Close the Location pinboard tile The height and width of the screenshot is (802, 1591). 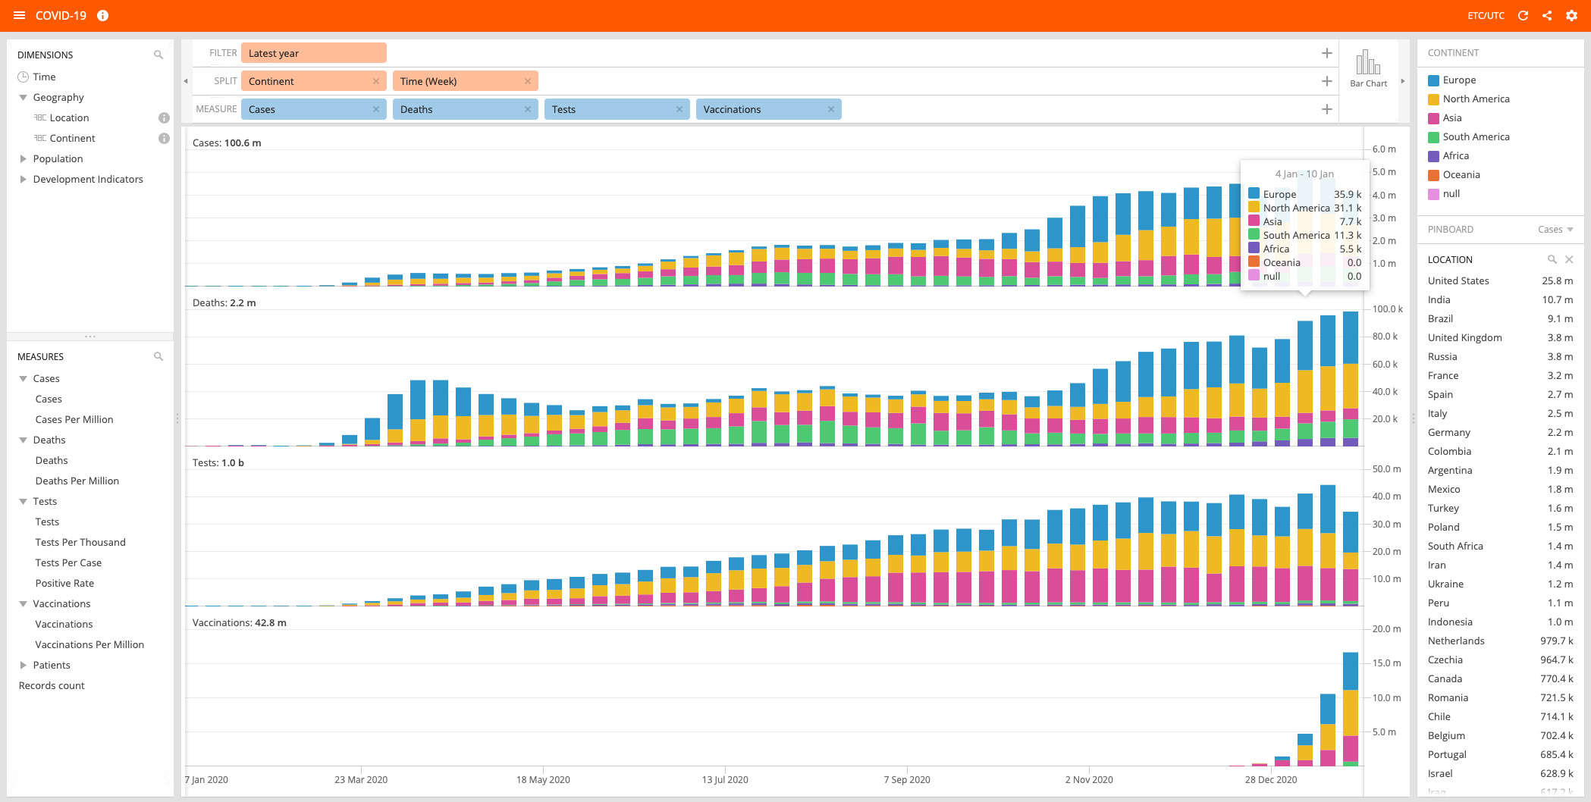pyautogui.click(x=1569, y=259)
